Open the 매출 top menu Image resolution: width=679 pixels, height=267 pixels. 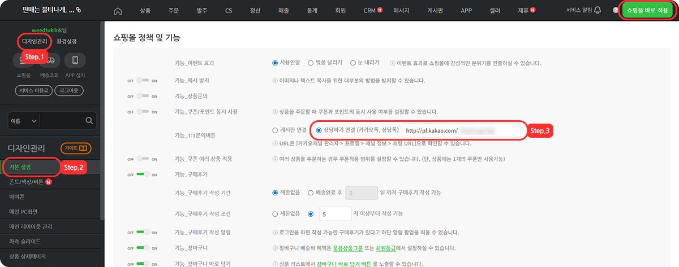coord(284,11)
